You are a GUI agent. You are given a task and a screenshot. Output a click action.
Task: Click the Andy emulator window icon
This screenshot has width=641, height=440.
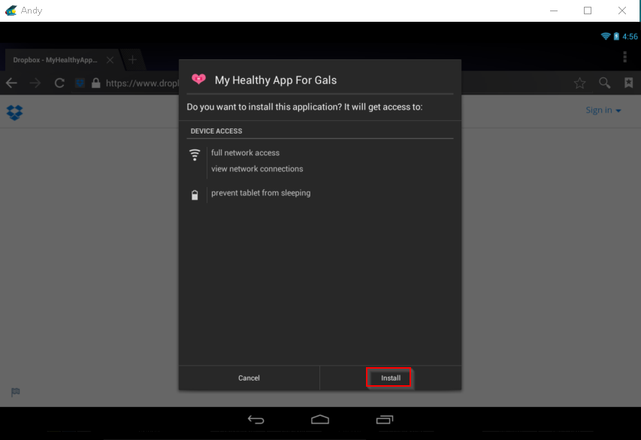(11, 11)
